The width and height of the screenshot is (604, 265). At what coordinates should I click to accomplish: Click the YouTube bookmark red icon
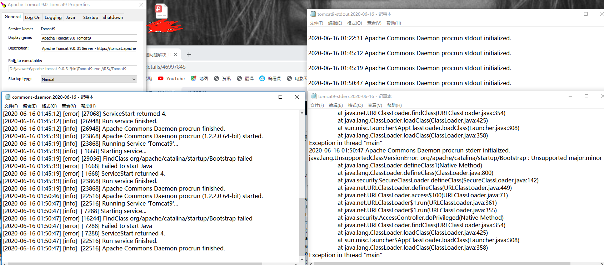coord(161,78)
